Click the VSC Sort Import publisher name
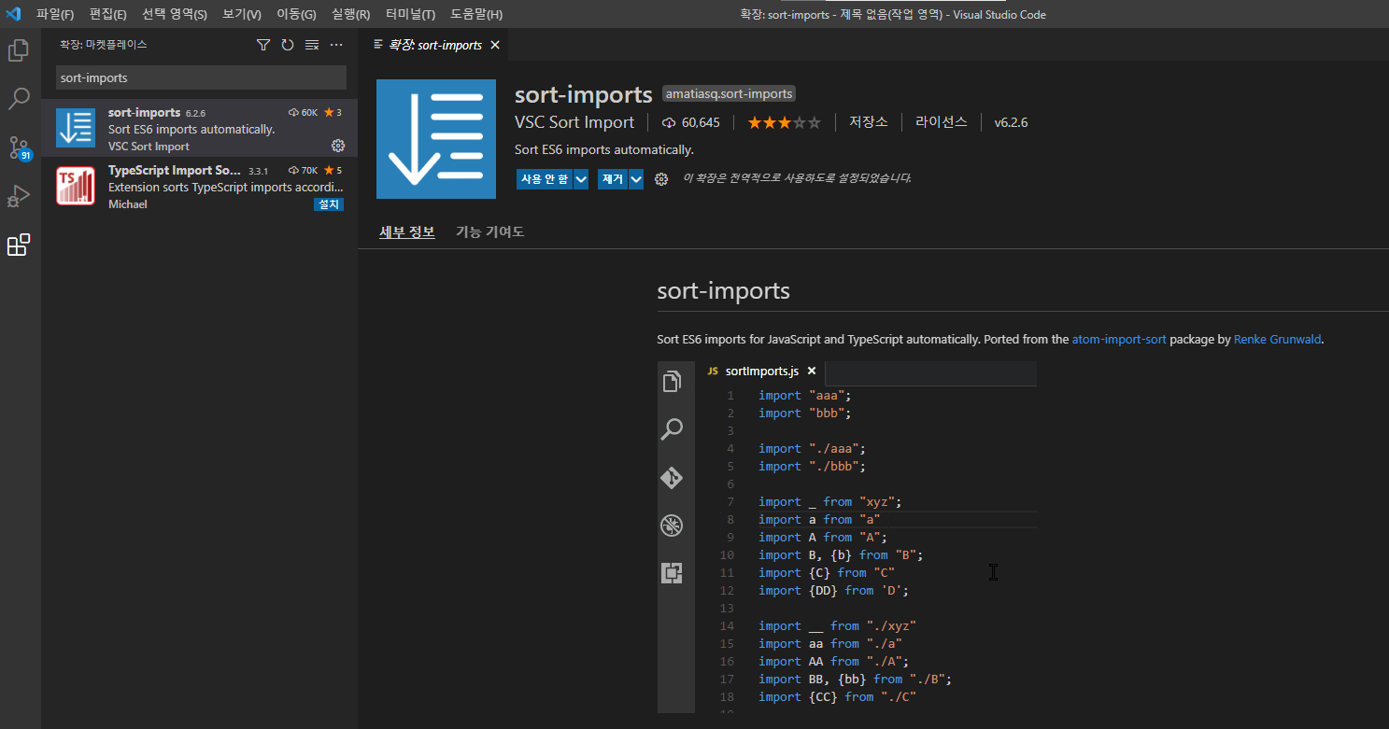Image resolution: width=1389 pixels, height=729 pixels. click(x=574, y=122)
